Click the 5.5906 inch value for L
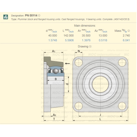 coord(69,40)
